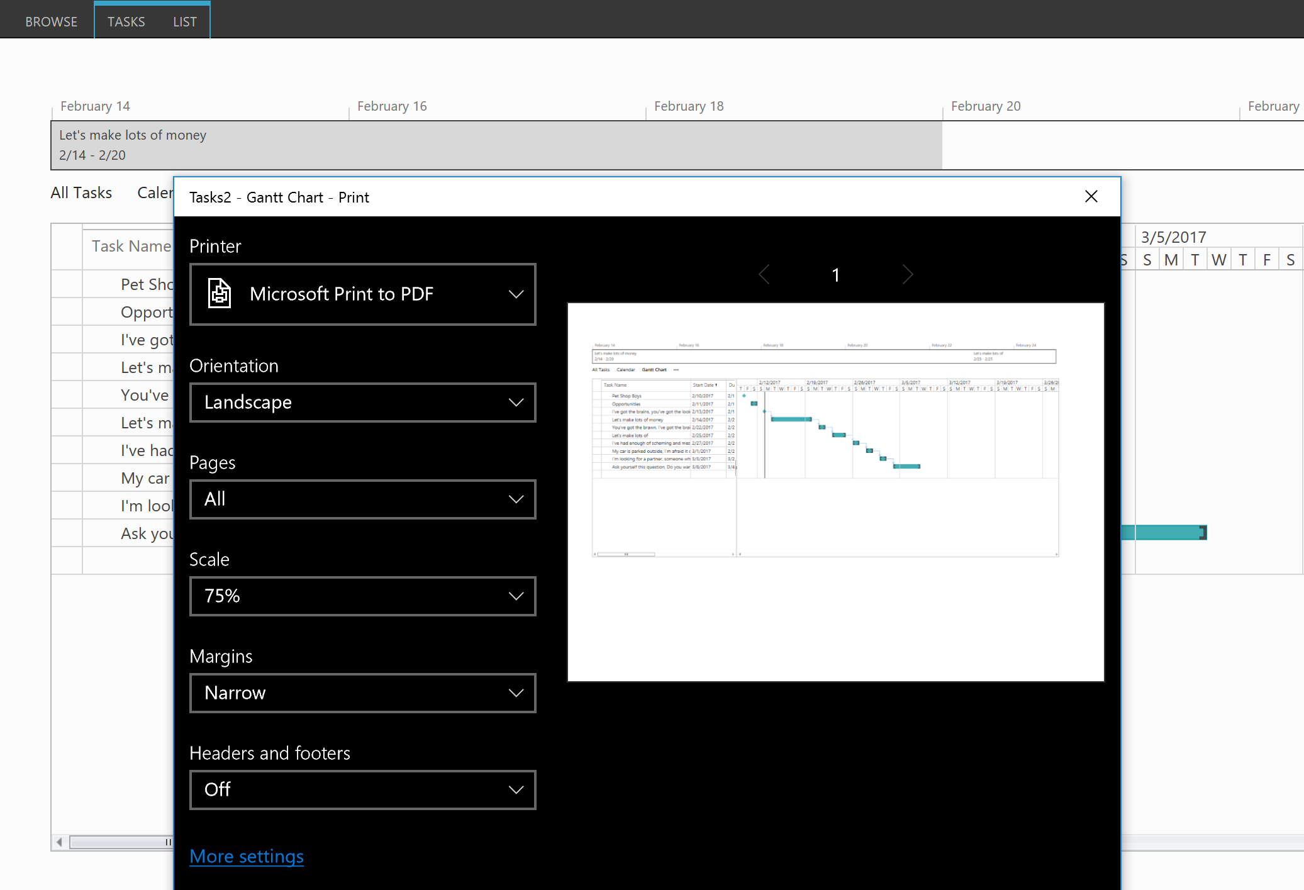
Task: Close the Gantt Chart Print dialog
Action: [x=1091, y=196]
